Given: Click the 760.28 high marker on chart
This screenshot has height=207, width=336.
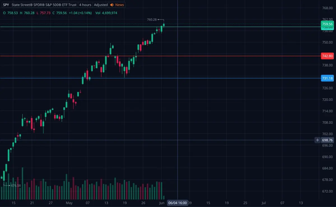Looking at the screenshot, I should [152, 20].
